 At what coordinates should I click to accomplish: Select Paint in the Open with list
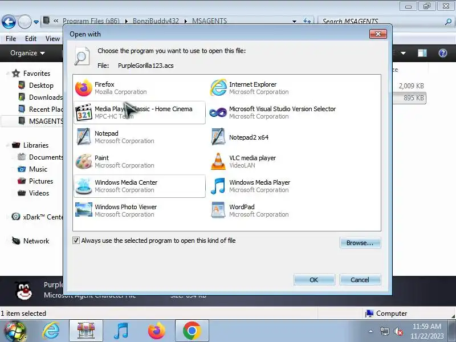click(140, 161)
